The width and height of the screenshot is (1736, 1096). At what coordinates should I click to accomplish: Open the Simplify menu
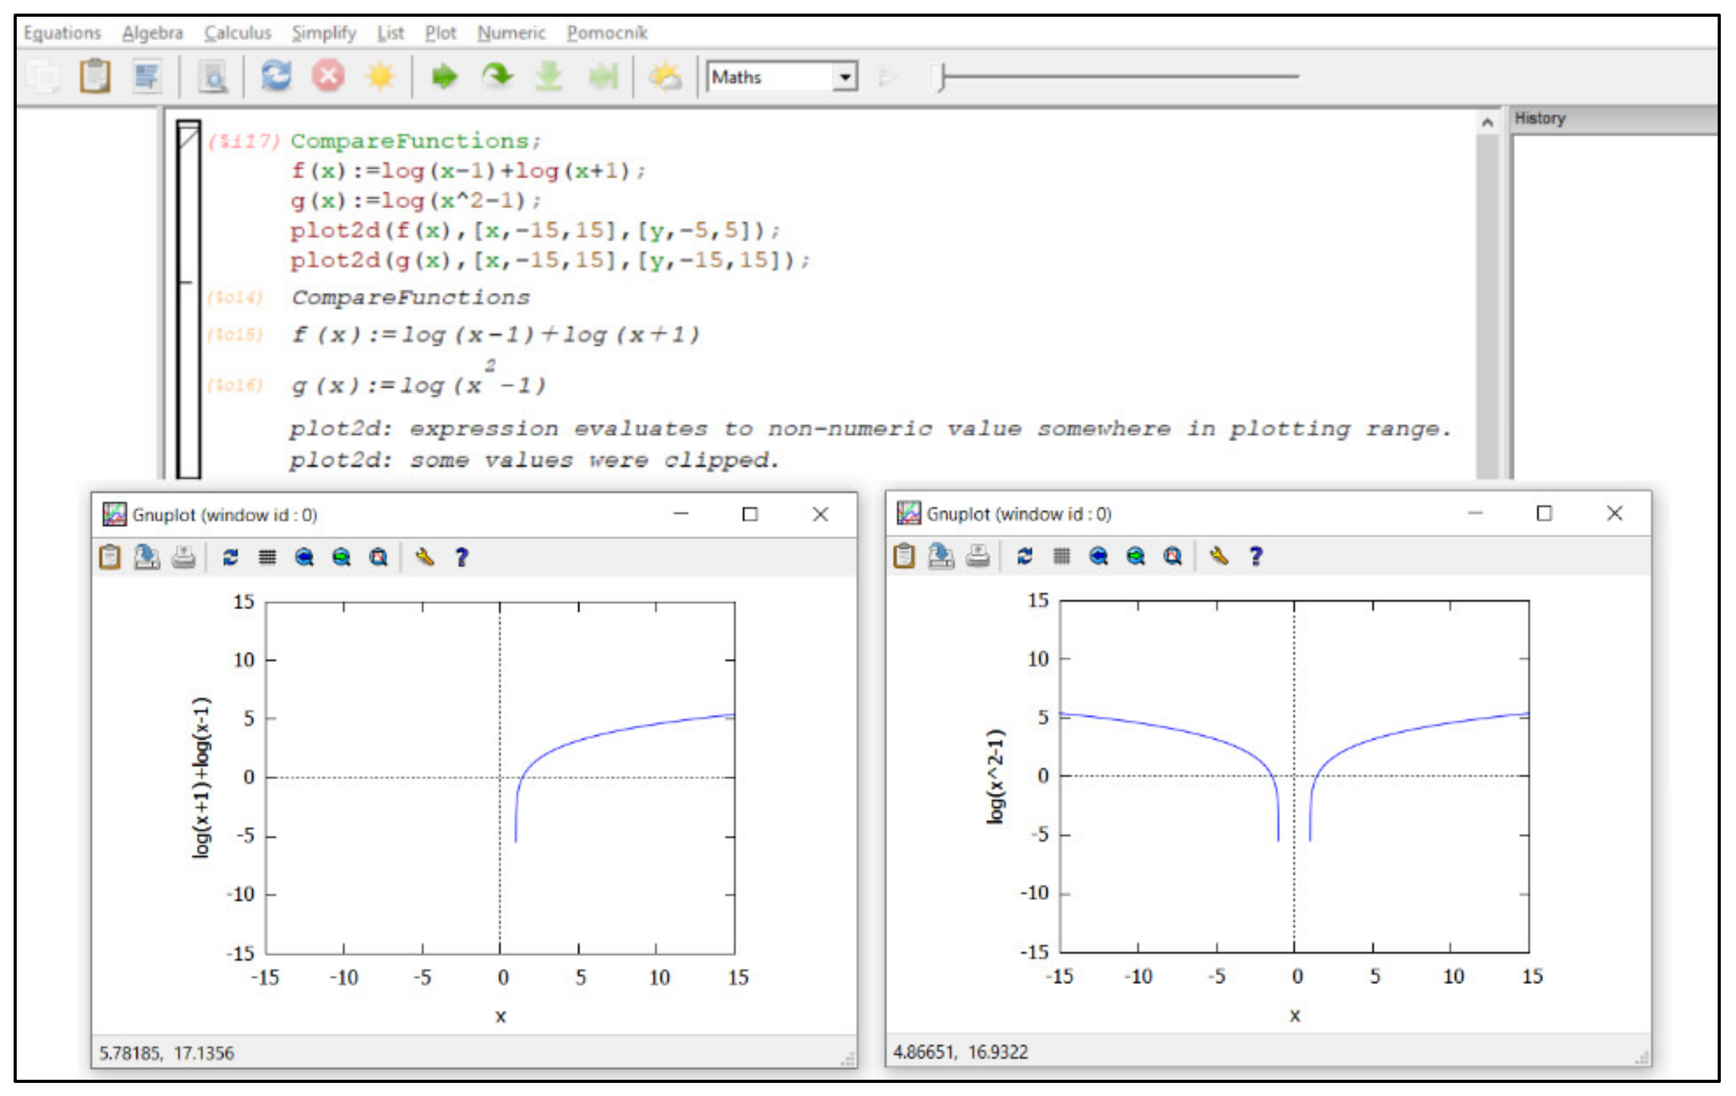(324, 33)
